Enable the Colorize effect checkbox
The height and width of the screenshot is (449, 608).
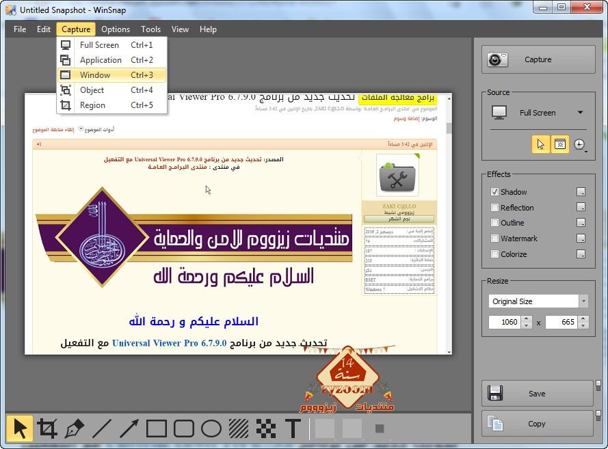point(494,254)
